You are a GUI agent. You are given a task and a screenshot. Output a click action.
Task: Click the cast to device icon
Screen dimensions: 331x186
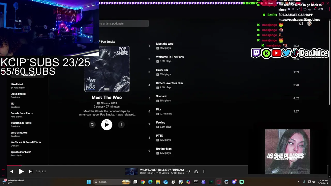coord(301,24)
